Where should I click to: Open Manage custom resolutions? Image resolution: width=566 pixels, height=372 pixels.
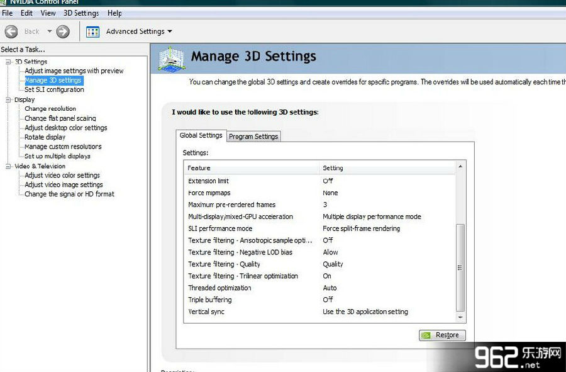(x=63, y=147)
